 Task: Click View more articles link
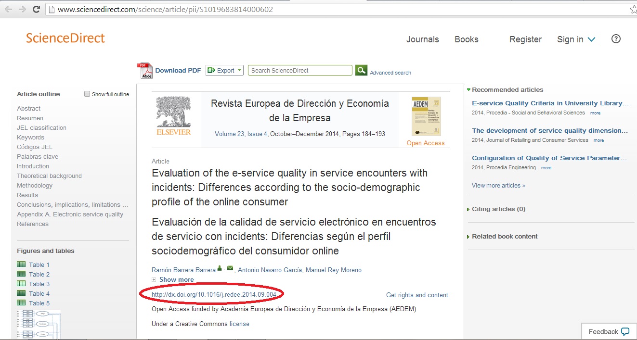(498, 185)
